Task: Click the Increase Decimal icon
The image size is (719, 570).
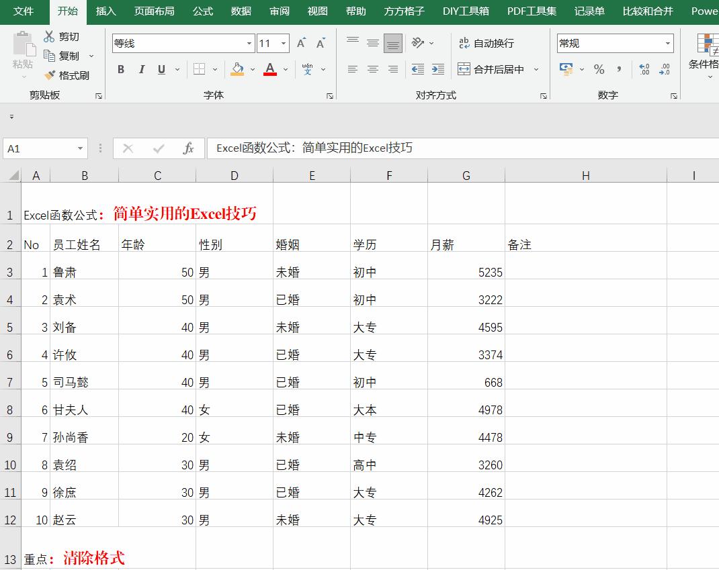Action: point(644,67)
